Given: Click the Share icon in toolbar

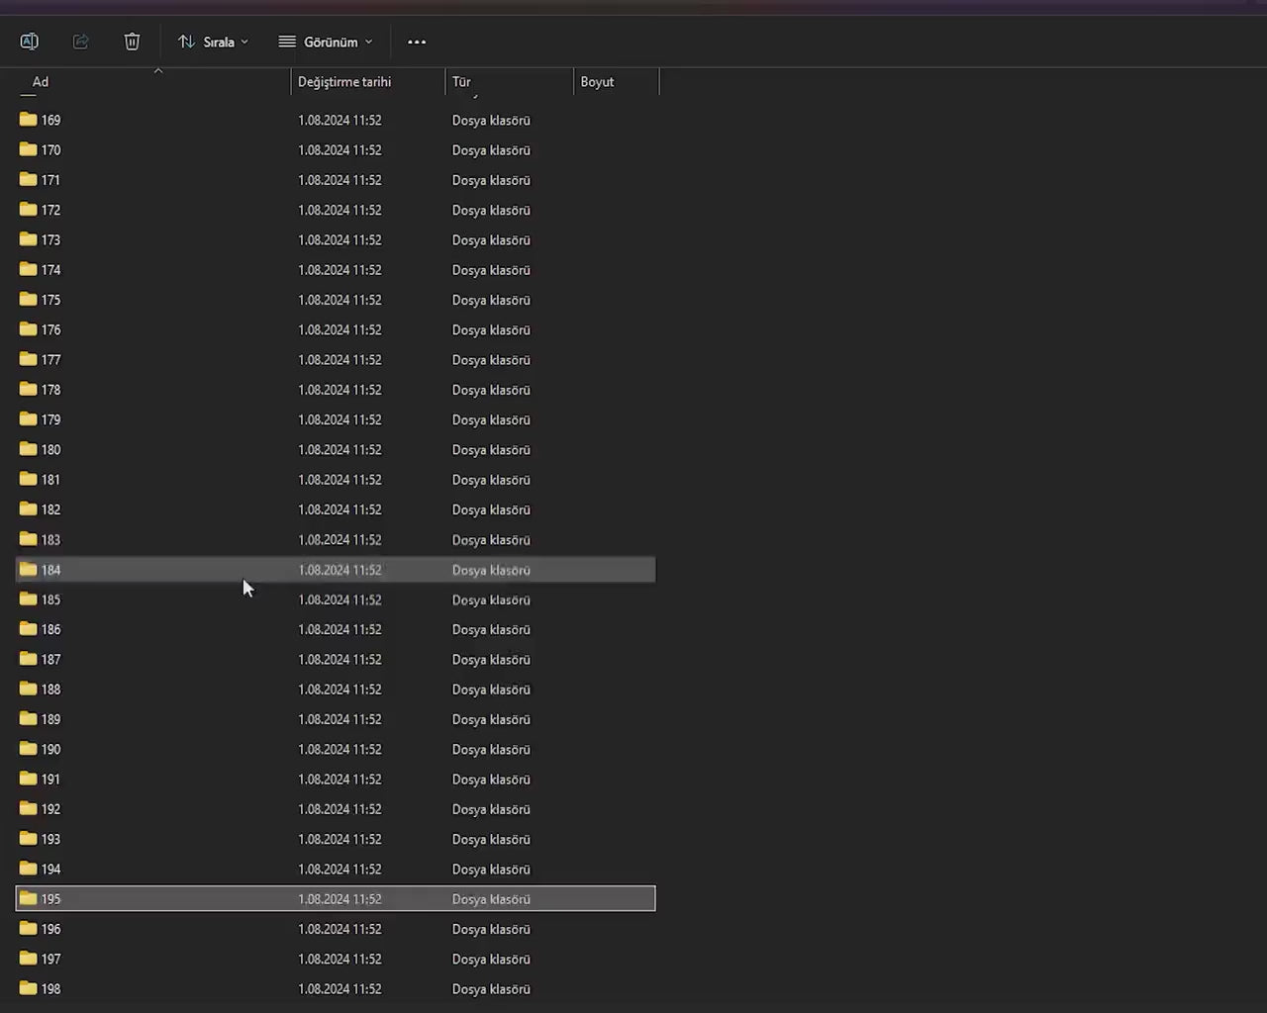Looking at the screenshot, I should (x=81, y=42).
